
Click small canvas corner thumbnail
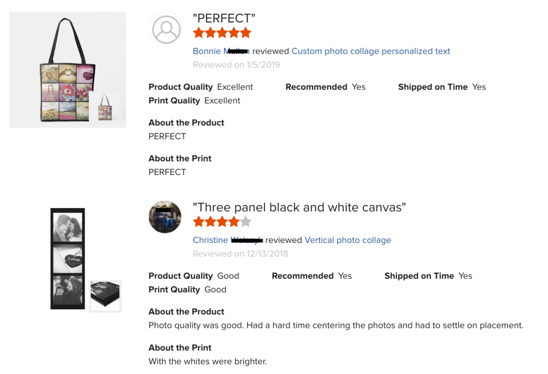(105, 295)
